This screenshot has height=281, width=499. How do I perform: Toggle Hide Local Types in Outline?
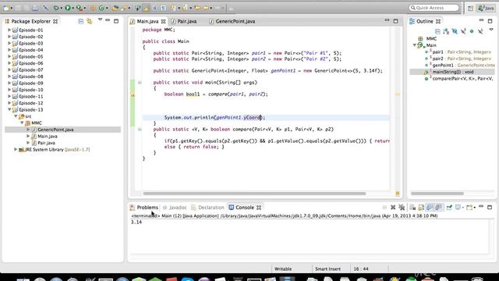tap(480, 31)
